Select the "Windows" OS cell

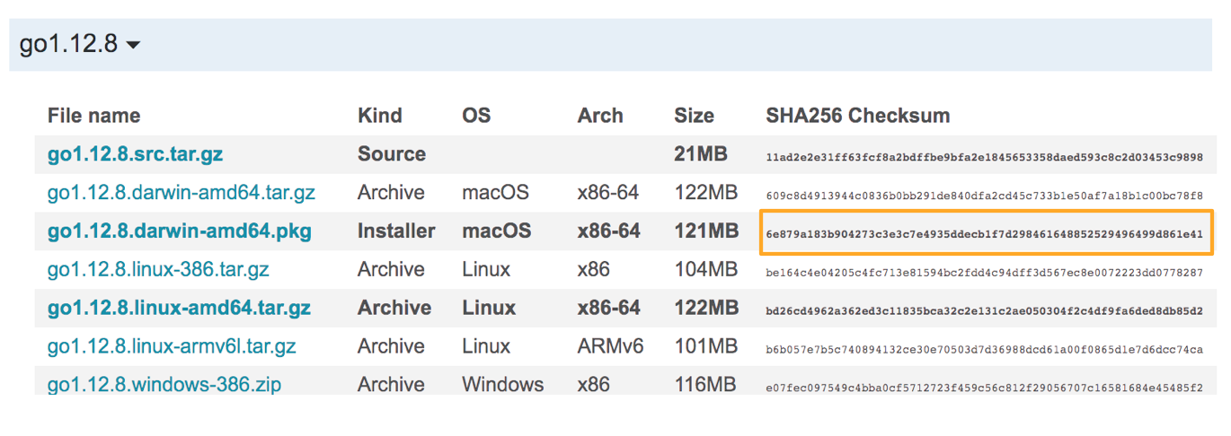pyautogui.click(x=503, y=384)
